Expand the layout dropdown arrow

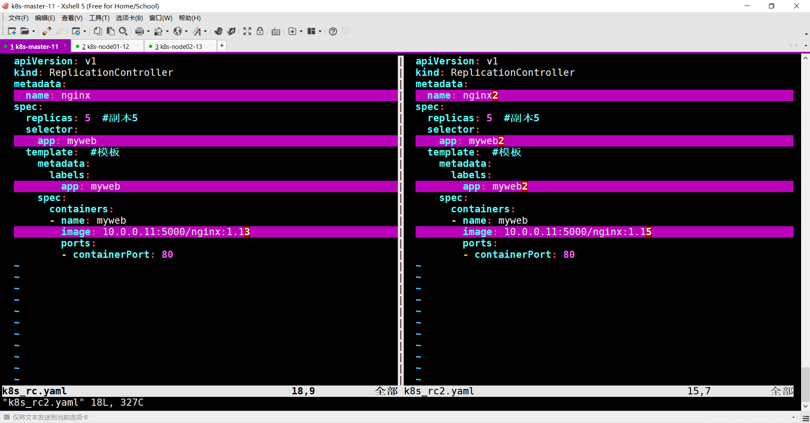(320, 32)
